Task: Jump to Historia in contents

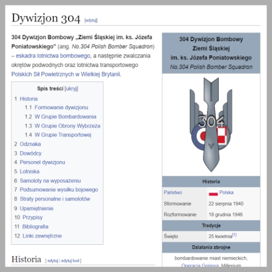Action: [29, 99]
